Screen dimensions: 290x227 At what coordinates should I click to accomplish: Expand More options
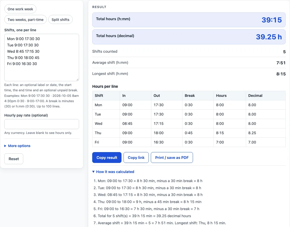(x=17, y=146)
